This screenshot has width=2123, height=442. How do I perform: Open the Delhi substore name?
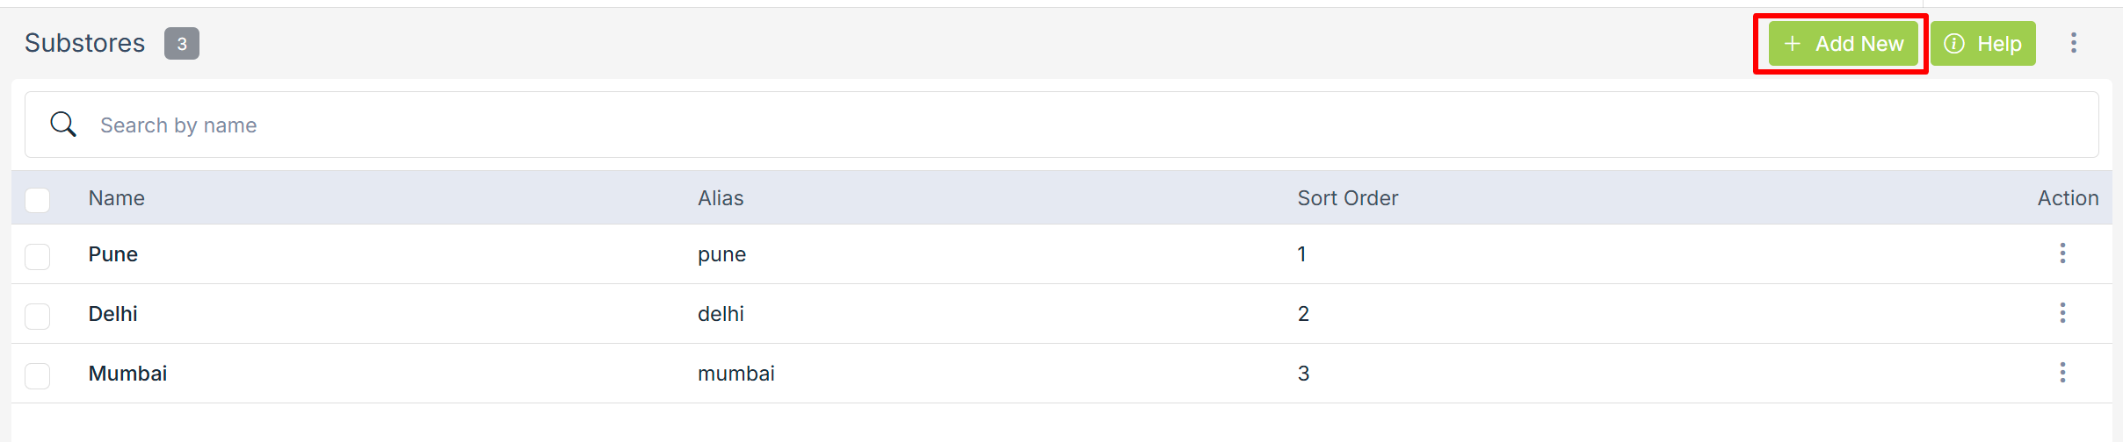click(113, 314)
